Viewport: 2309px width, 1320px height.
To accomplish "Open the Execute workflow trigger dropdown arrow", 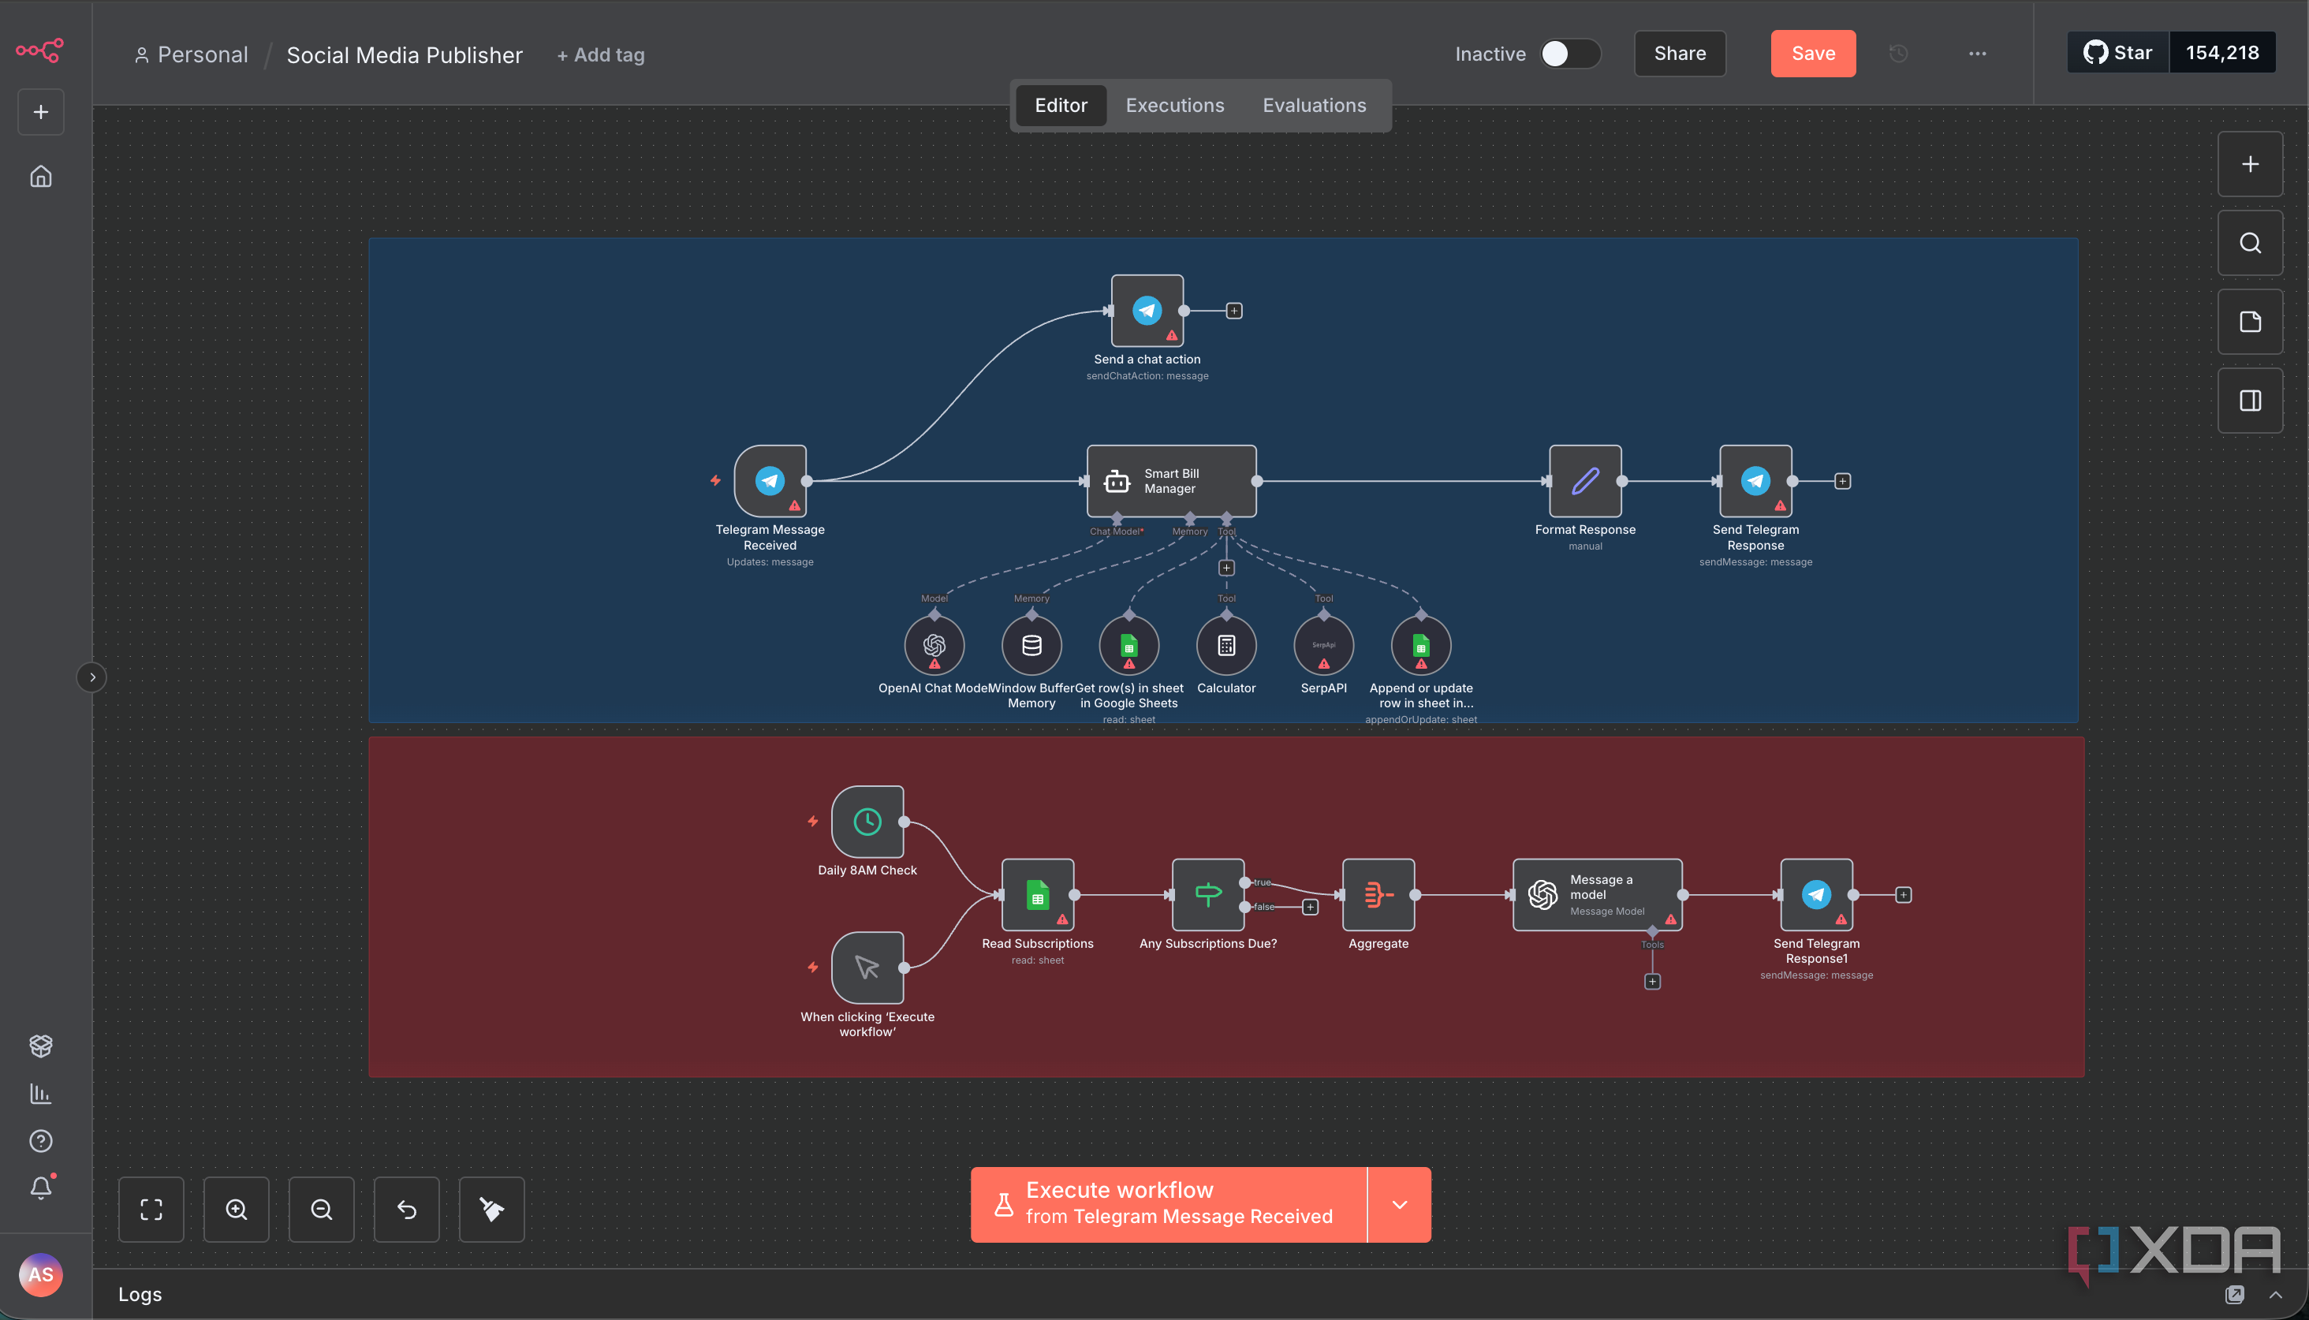I will [x=1400, y=1204].
